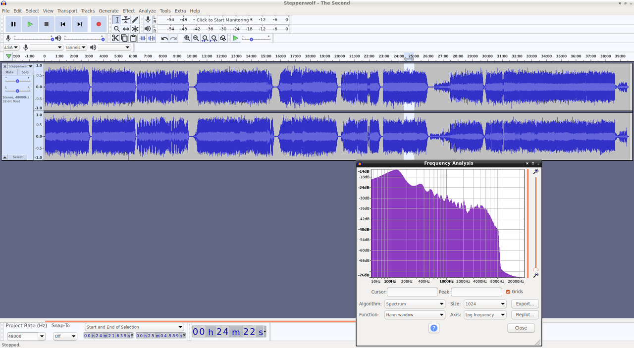This screenshot has height=348, width=634.
Task: Open the recording device dropdown
Action: click(x=47, y=48)
